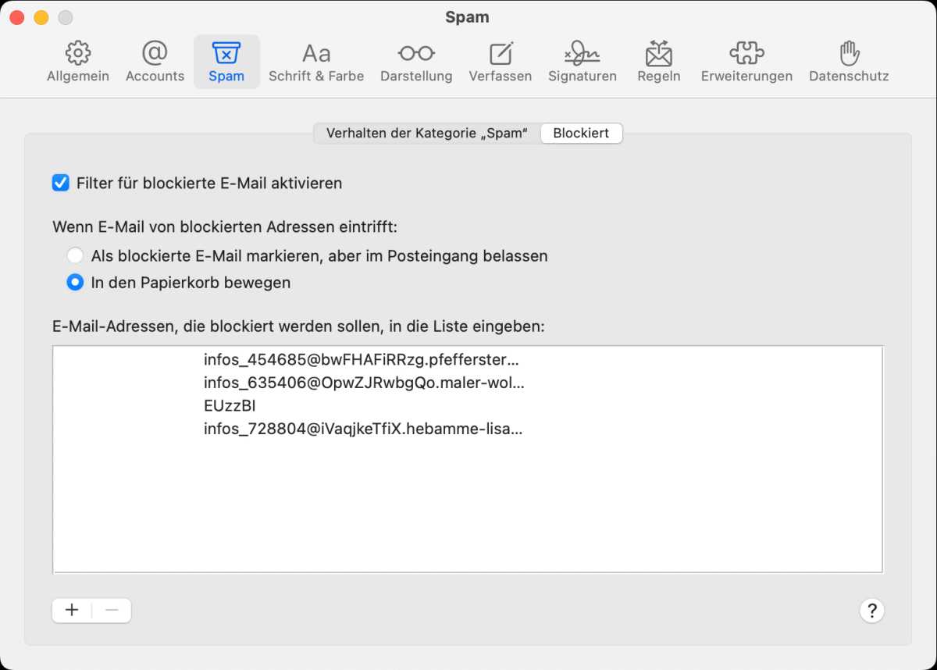Select the Spam bin toolbar icon
This screenshot has width=937, height=670.
226,62
